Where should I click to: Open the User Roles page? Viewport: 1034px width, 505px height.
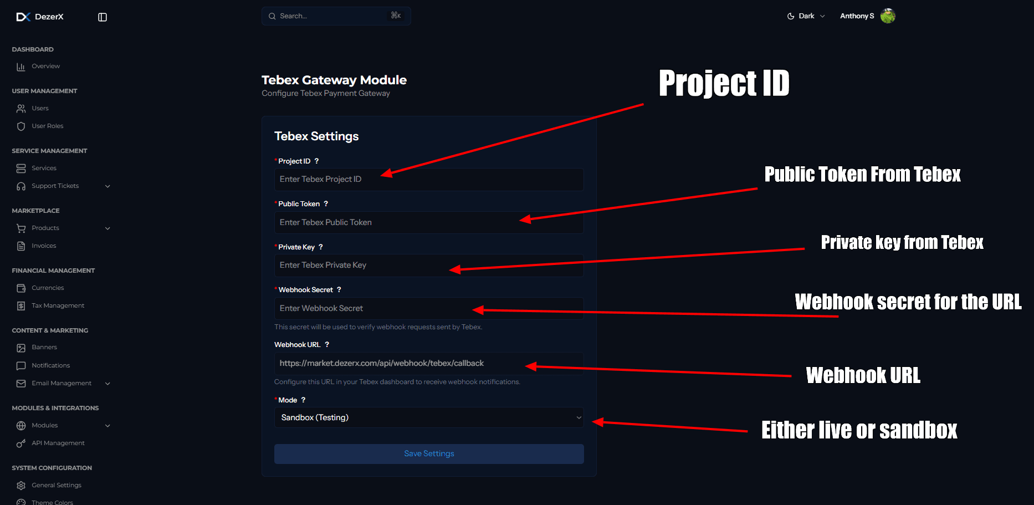47,126
